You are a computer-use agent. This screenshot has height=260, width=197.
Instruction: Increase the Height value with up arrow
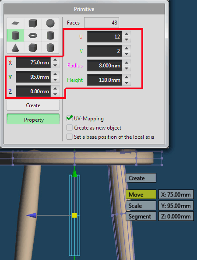tap(127, 77)
